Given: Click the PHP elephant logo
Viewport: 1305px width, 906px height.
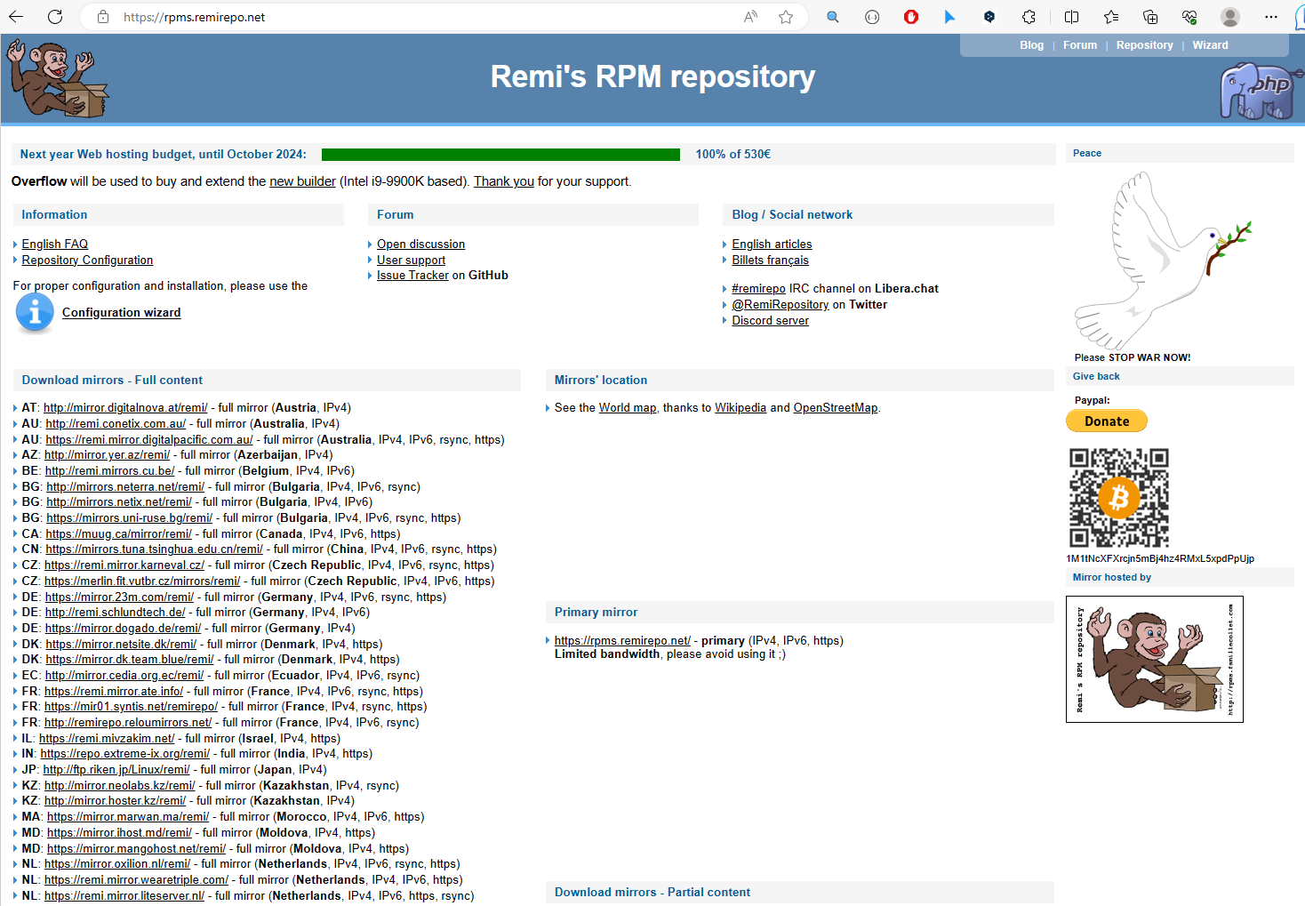Looking at the screenshot, I should tap(1261, 92).
